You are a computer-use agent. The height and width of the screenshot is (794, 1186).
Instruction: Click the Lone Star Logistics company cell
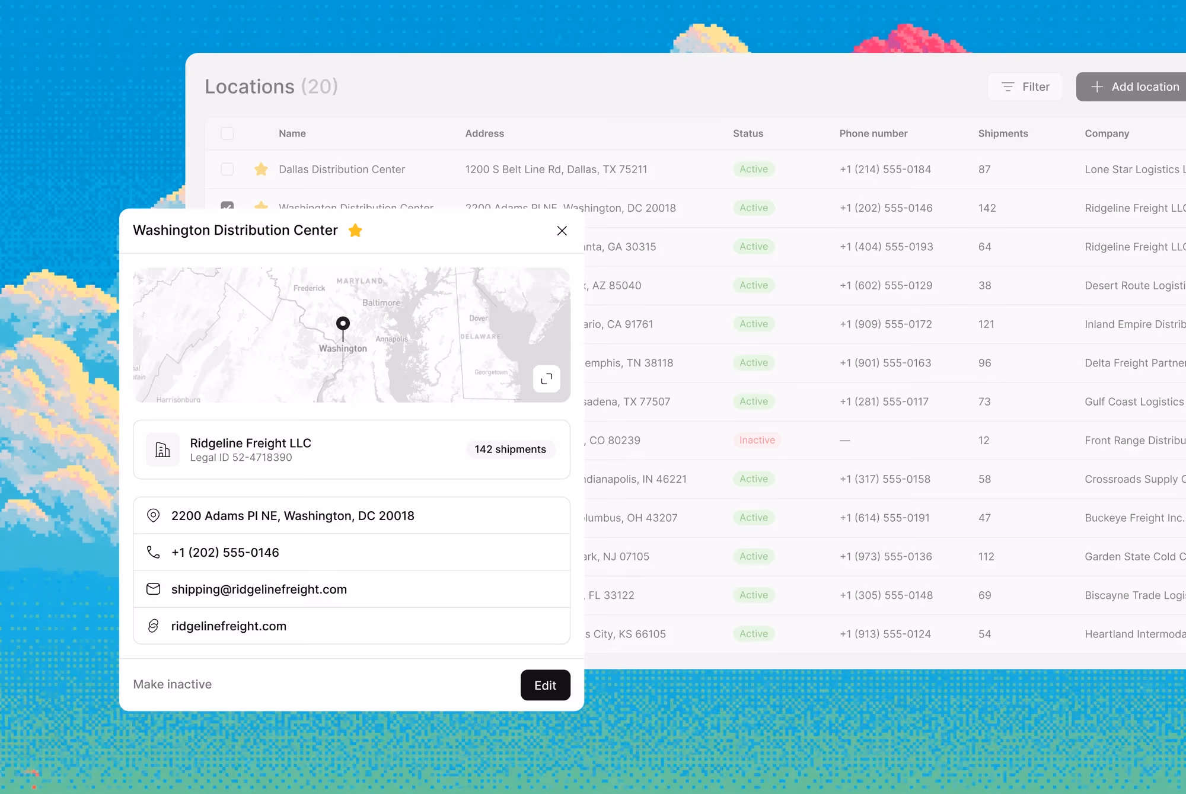coord(1135,170)
